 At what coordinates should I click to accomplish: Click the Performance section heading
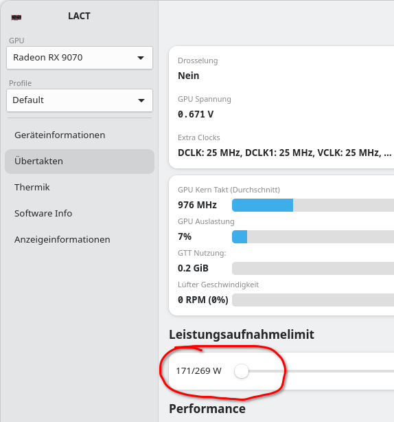click(207, 409)
